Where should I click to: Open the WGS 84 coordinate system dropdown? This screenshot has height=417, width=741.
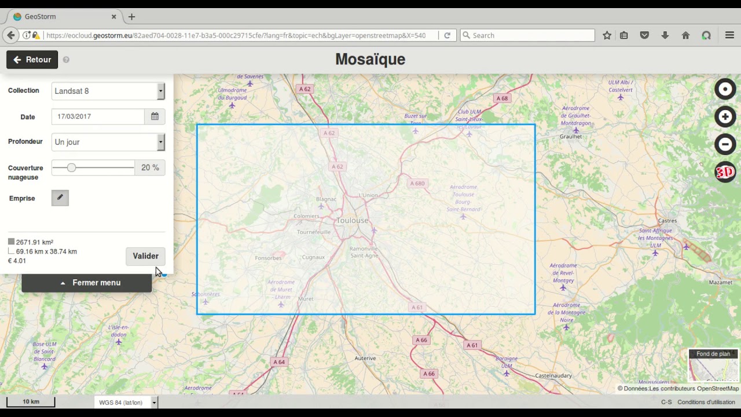126,403
